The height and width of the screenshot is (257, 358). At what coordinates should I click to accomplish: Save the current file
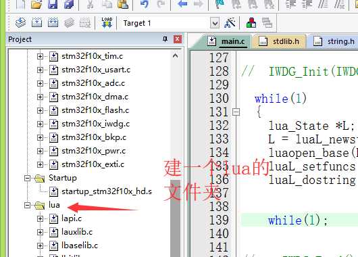tap(53, 4)
